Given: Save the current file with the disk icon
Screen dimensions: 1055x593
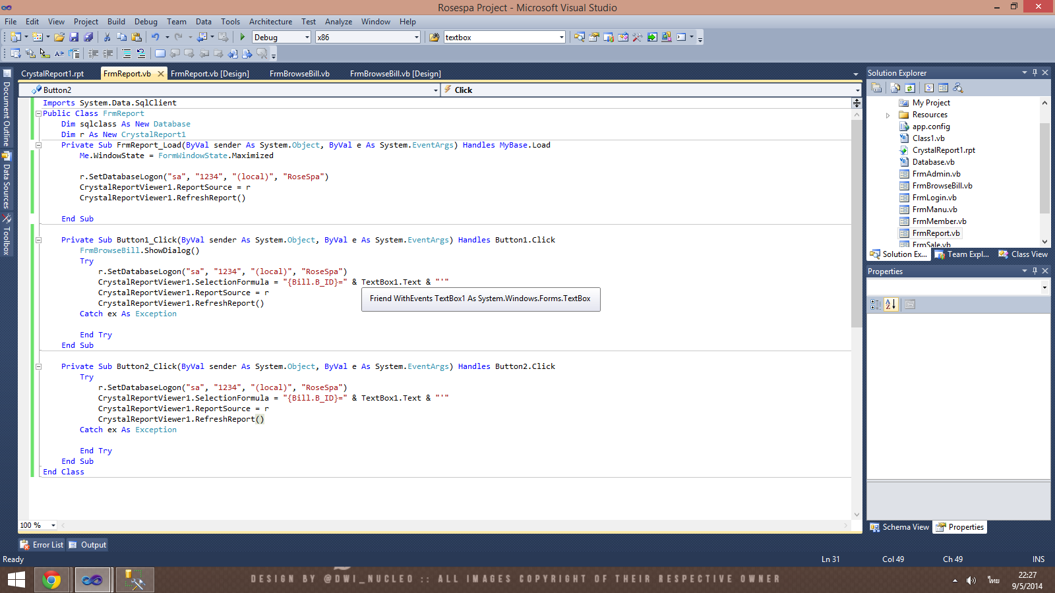Looking at the screenshot, I should point(74,37).
